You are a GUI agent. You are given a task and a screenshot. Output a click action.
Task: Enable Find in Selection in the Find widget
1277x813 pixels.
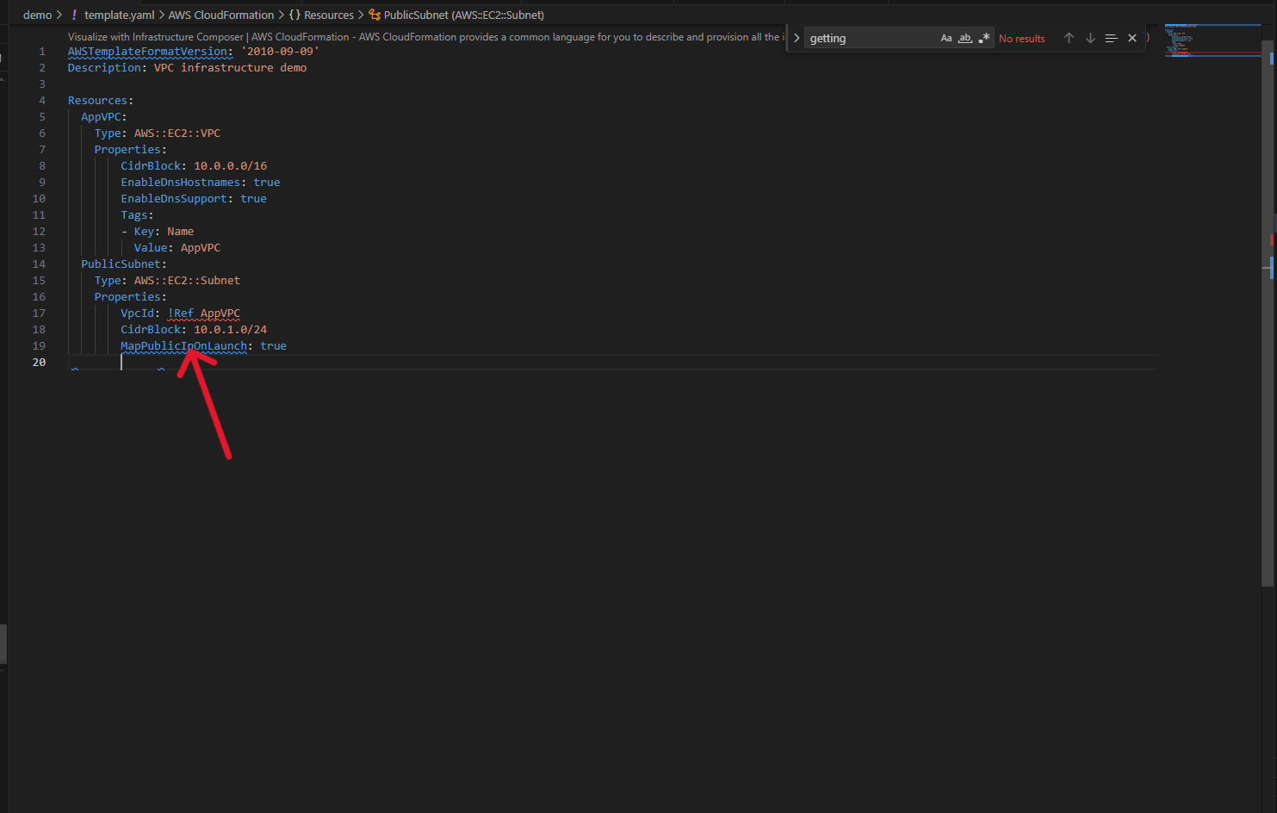coord(1111,38)
